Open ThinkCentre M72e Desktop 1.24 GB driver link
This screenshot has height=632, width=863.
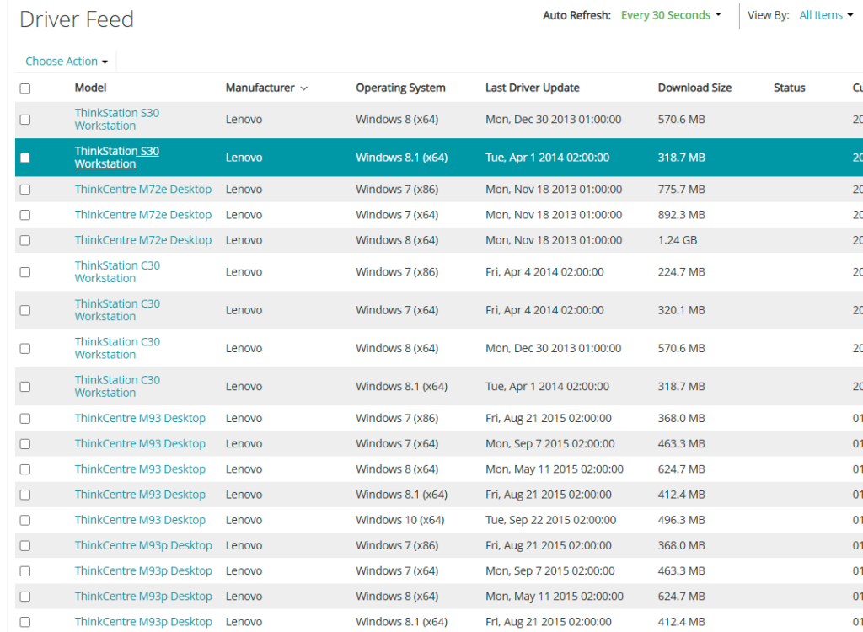(x=142, y=240)
